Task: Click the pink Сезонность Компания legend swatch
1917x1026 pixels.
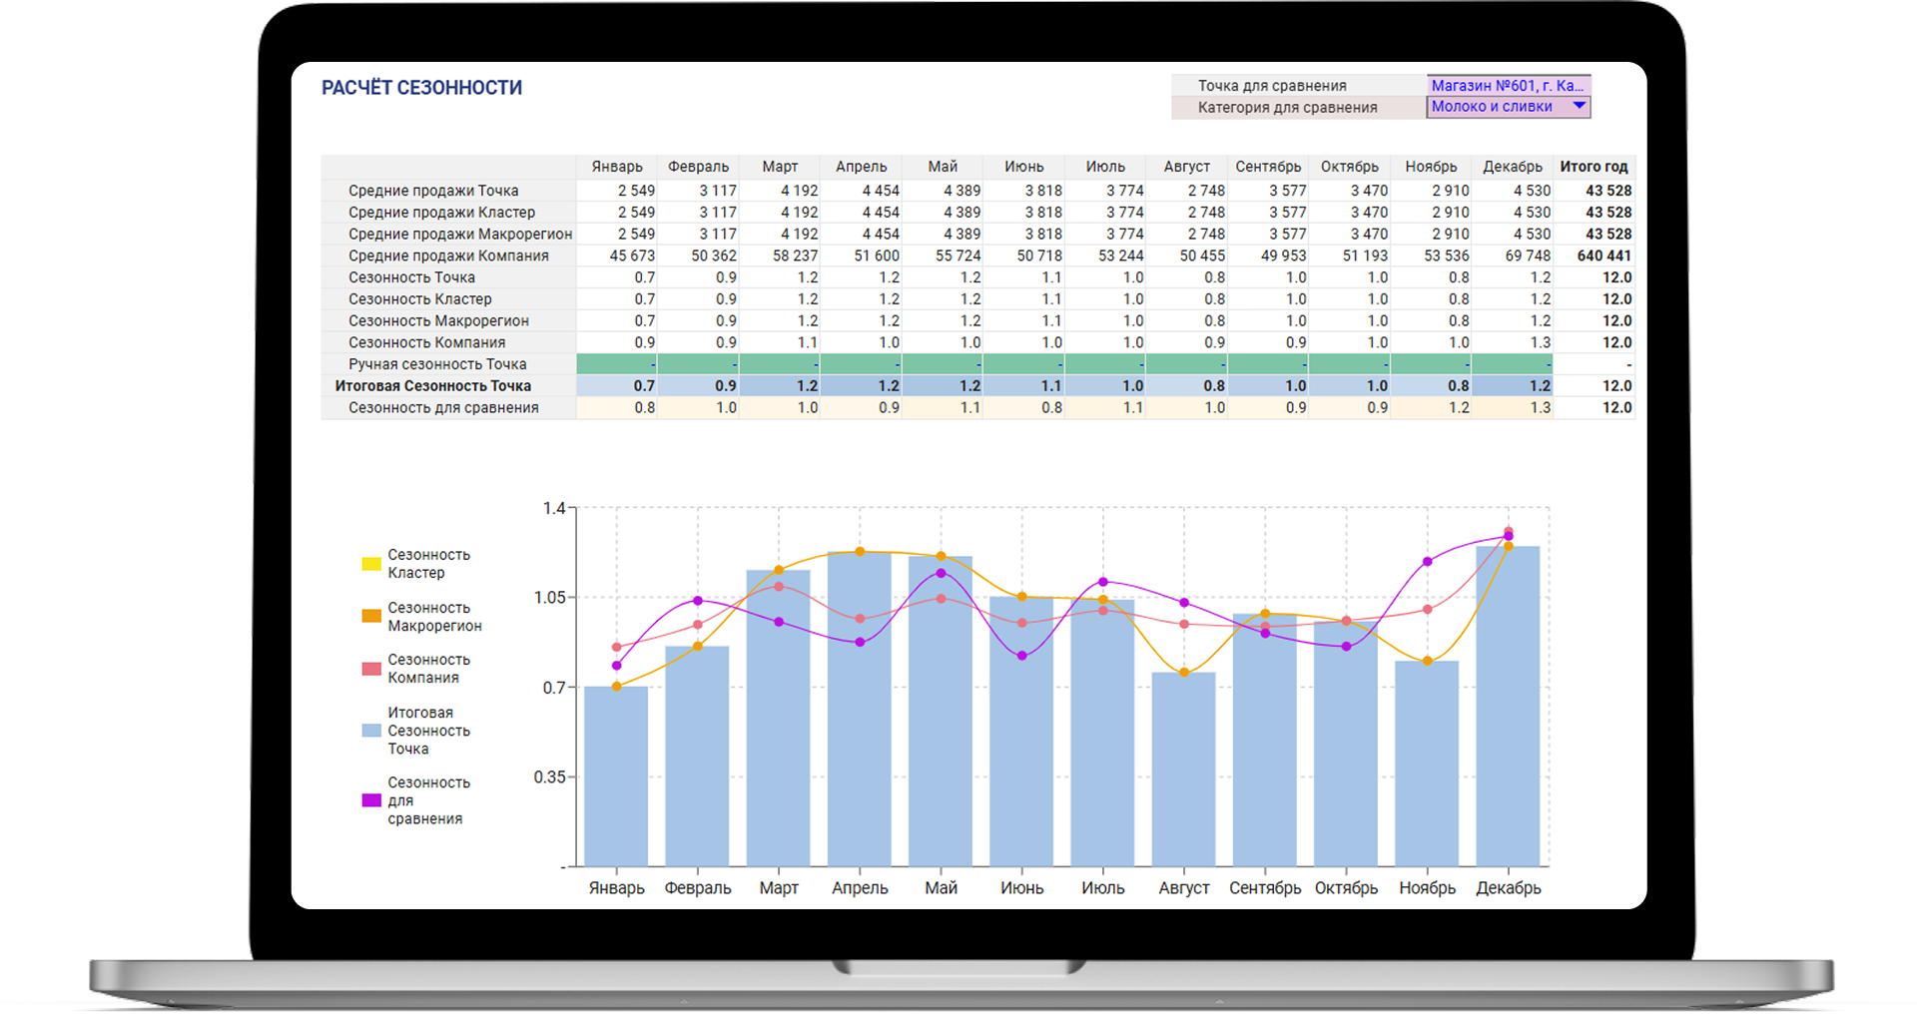Action: pos(371,669)
